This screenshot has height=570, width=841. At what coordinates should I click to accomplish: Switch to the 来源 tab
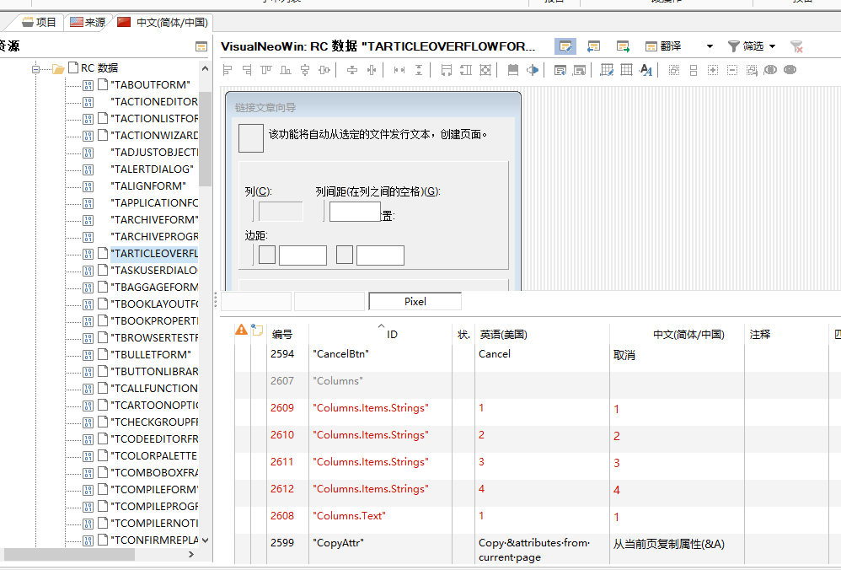click(x=88, y=22)
